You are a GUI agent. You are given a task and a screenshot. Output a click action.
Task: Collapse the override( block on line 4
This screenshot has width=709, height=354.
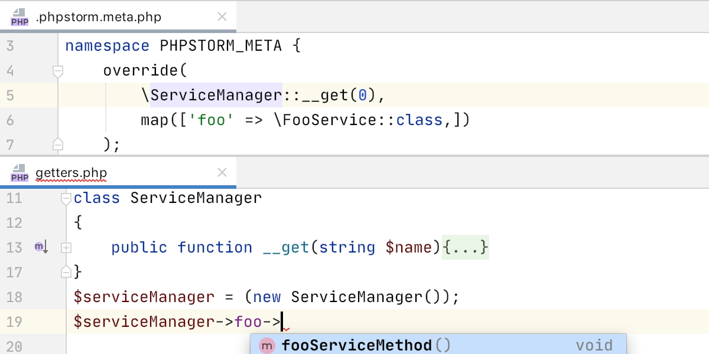coord(58,71)
